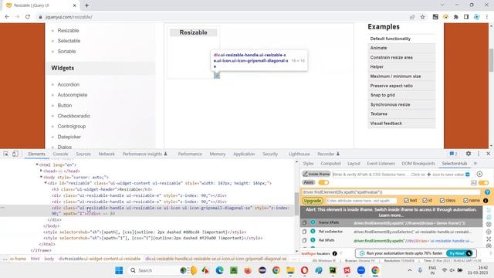Screen dimensions: 494x278
Task: Collapse the html lang="en" node
Action: click(37, 164)
